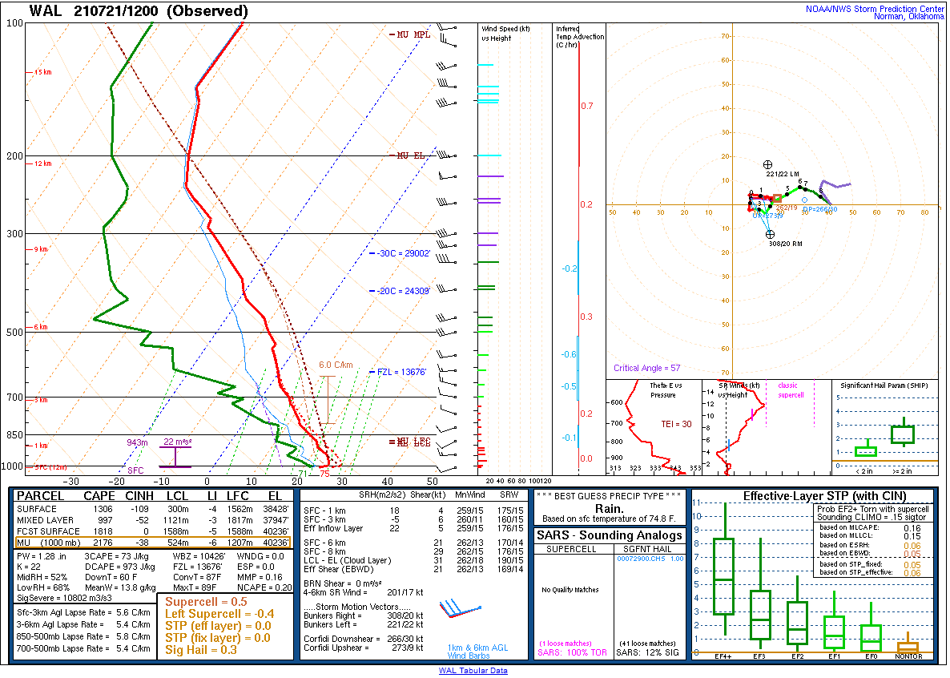Click the 221/22 LM storm motion marker
The image size is (950, 678).
pyautogui.click(x=767, y=164)
